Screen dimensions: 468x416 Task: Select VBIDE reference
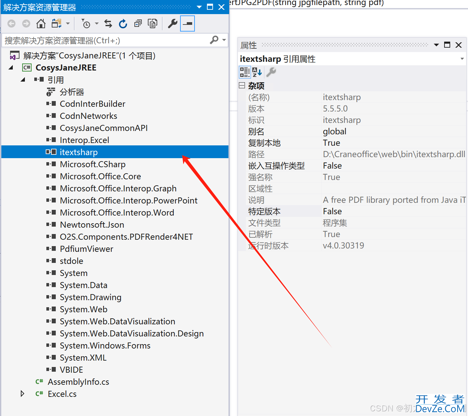(71, 370)
